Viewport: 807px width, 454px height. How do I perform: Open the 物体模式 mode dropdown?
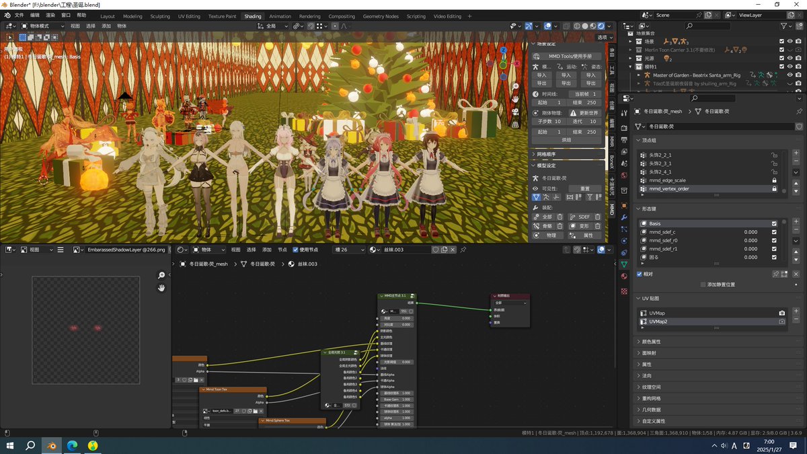coord(42,26)
